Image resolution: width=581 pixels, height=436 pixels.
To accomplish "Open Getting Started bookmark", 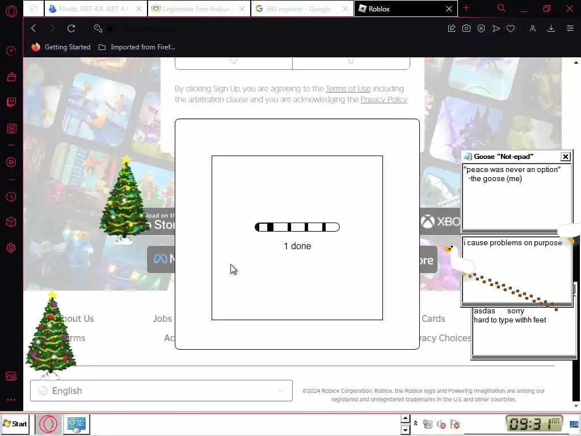I will coord(61,47).
